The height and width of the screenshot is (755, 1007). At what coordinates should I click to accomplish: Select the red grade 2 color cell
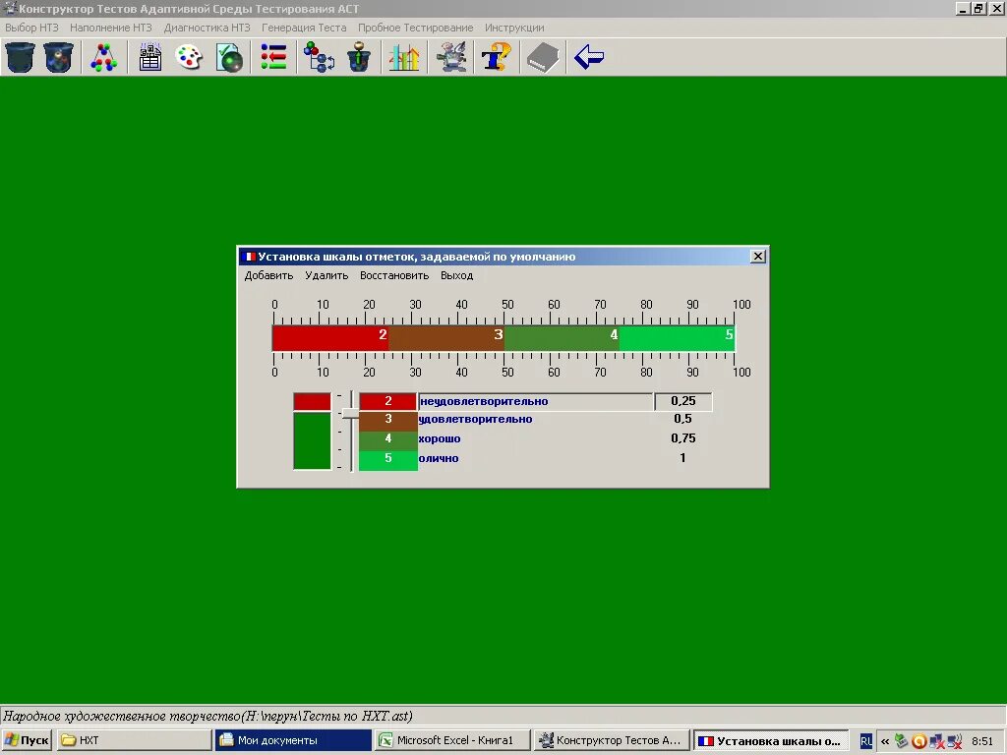[x=387, y=401]
